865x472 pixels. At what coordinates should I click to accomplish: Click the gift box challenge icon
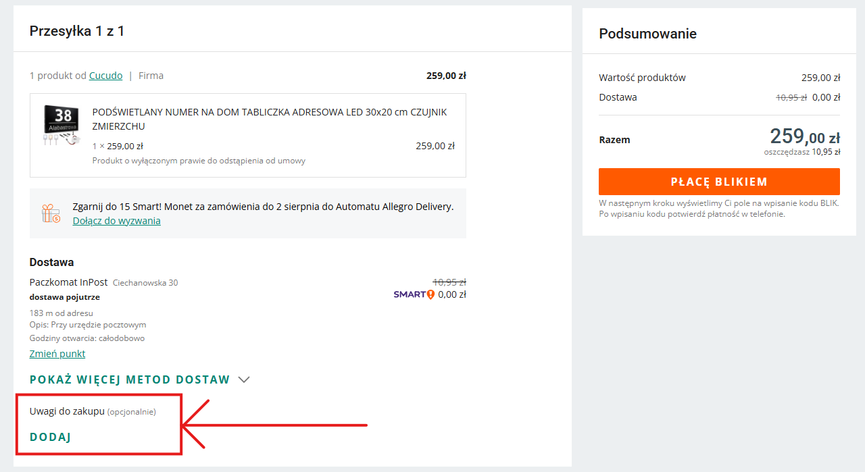coord(51,213)
